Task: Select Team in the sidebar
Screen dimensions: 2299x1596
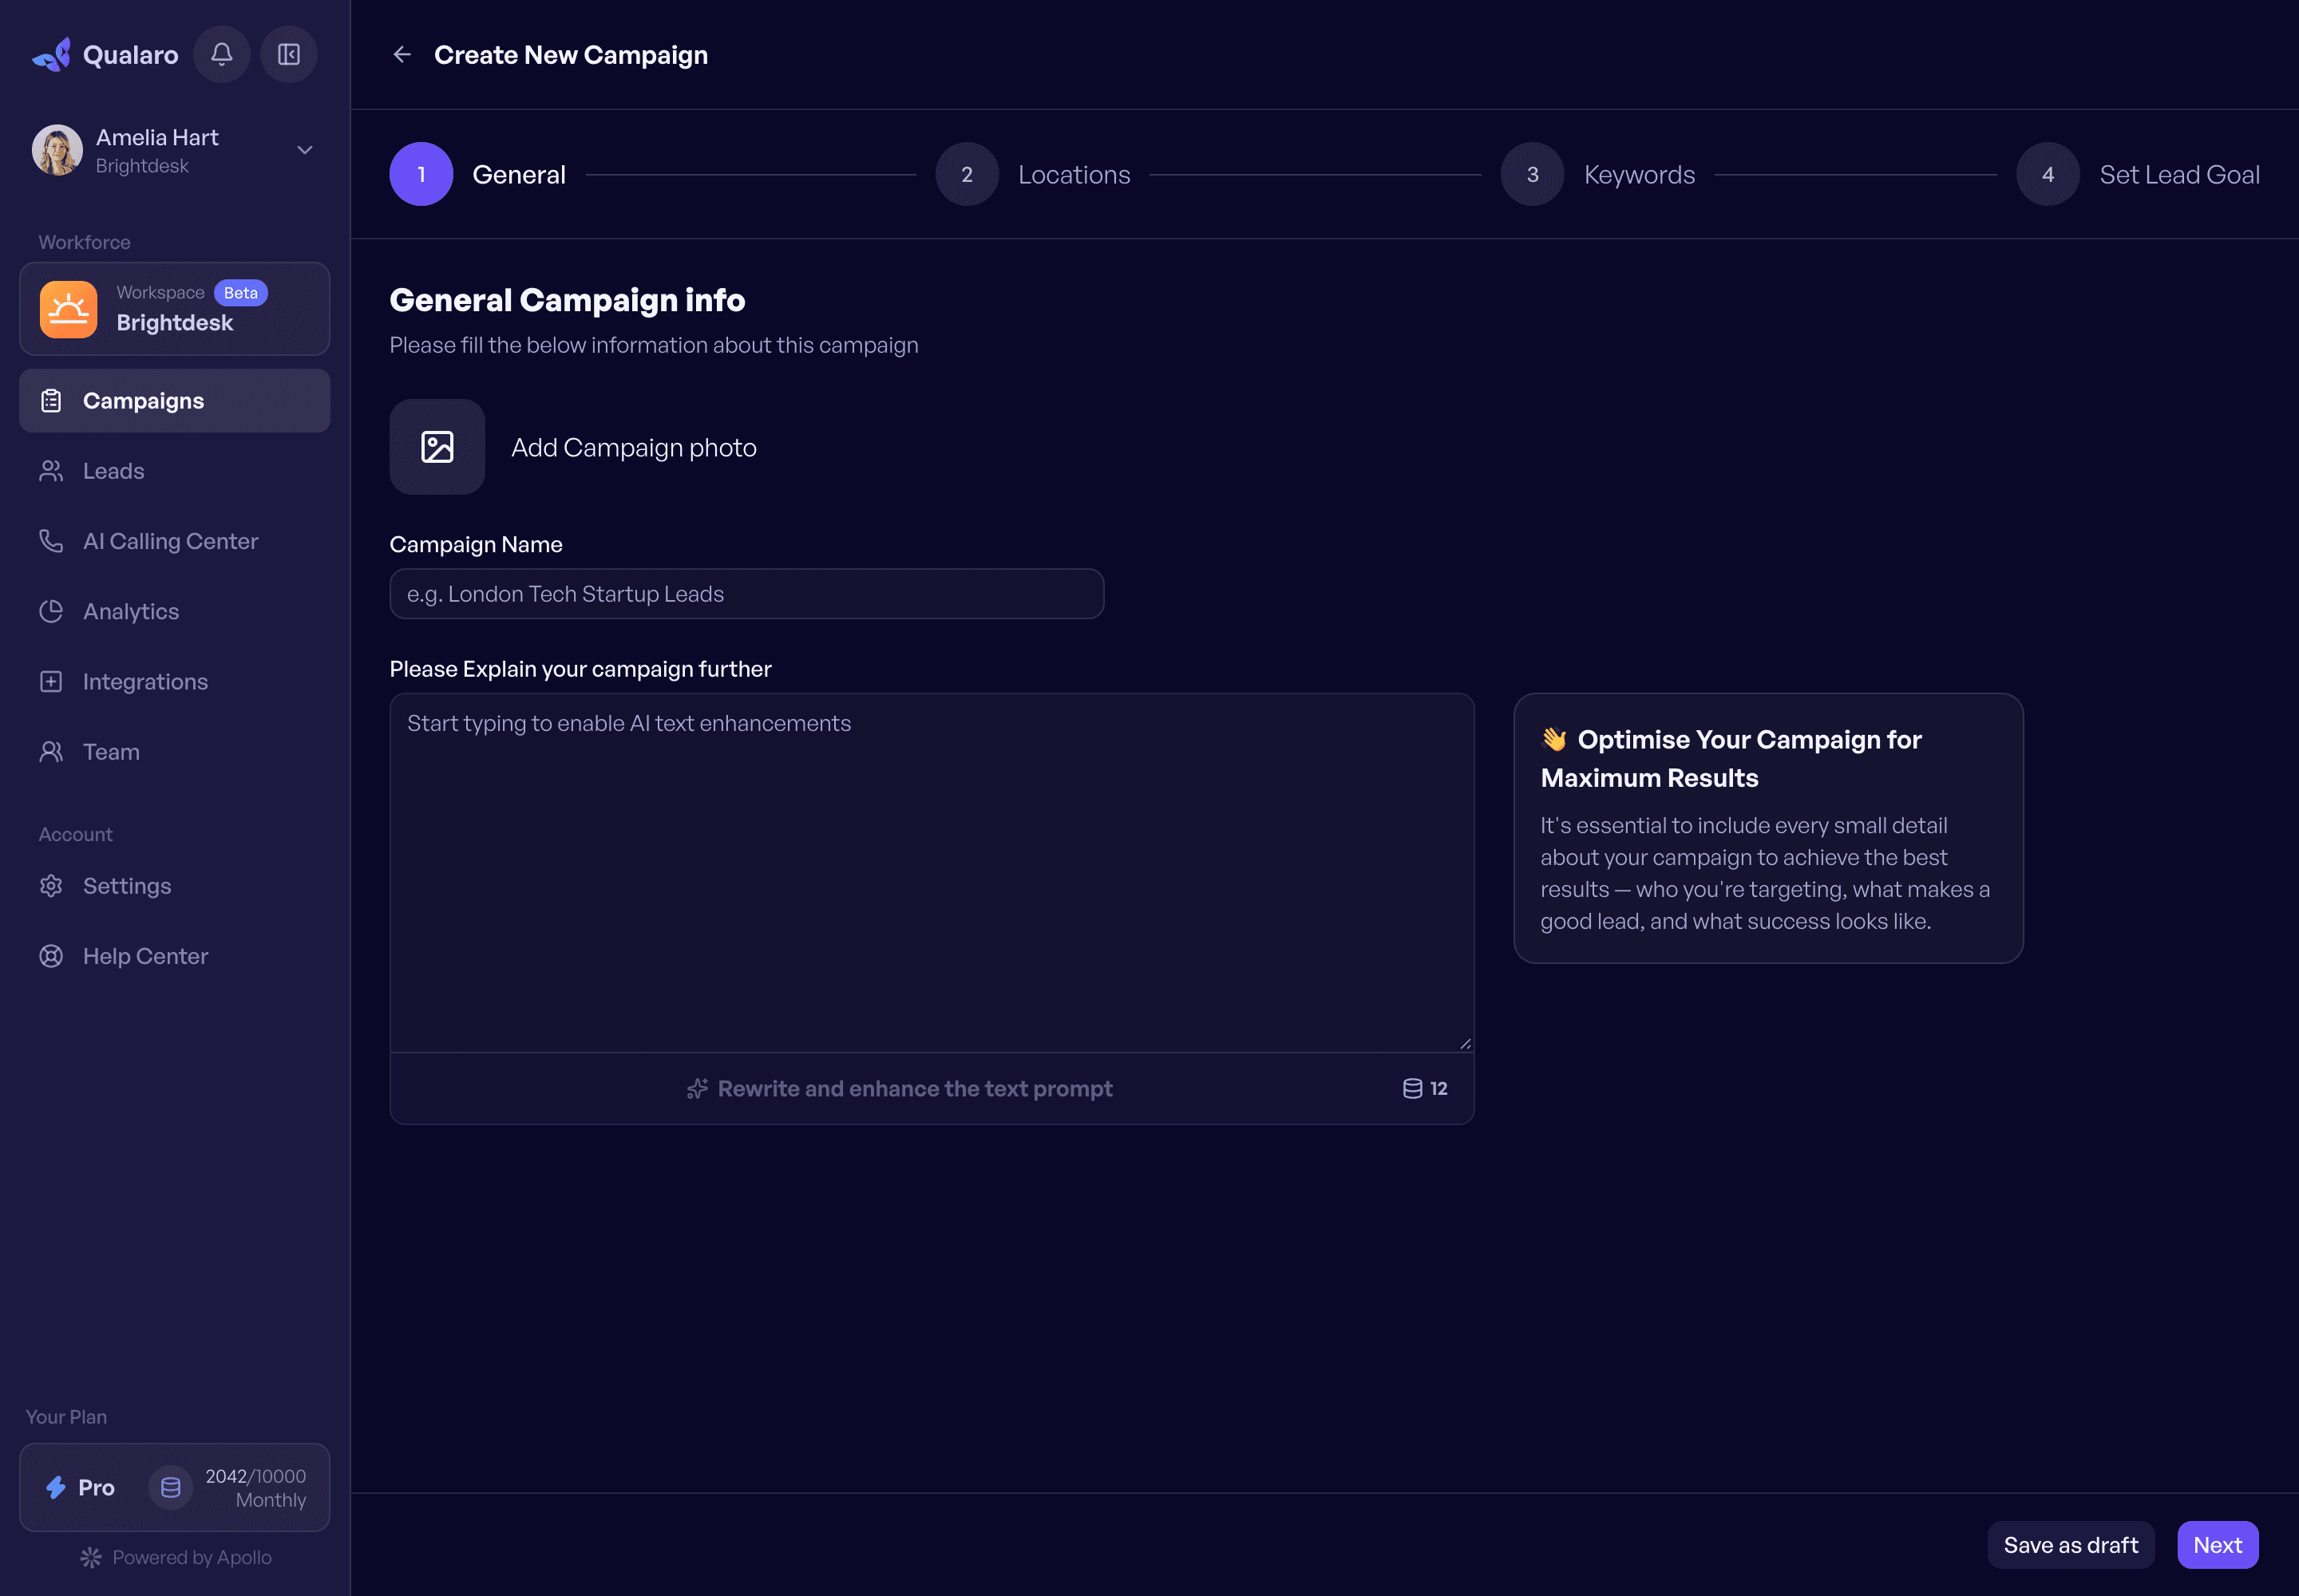Action: tap(174, 752)
